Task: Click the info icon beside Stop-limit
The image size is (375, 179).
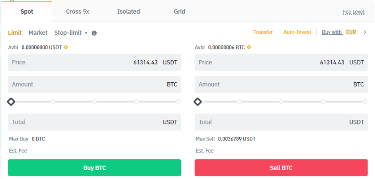Action: [x=94, y=33]
